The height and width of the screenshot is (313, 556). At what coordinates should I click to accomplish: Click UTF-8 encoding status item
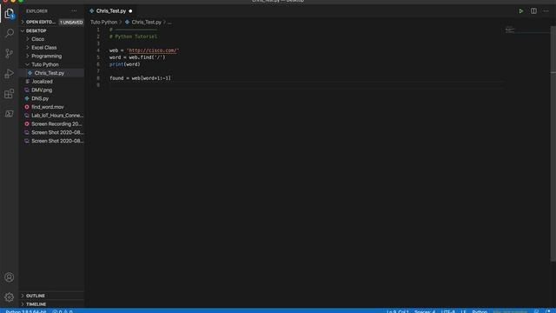[x=448, y=311]
